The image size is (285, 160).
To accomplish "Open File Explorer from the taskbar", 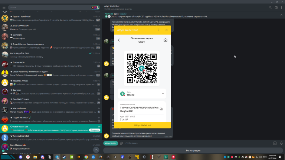I will pyautogui.click(x=35, y=157).
